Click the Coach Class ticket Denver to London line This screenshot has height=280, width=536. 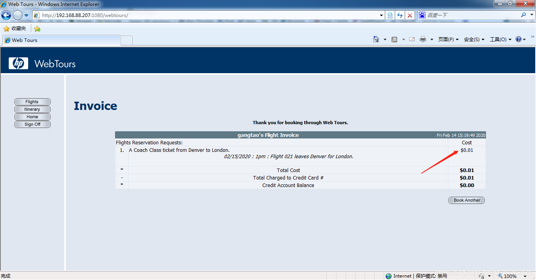click(179, 150)
